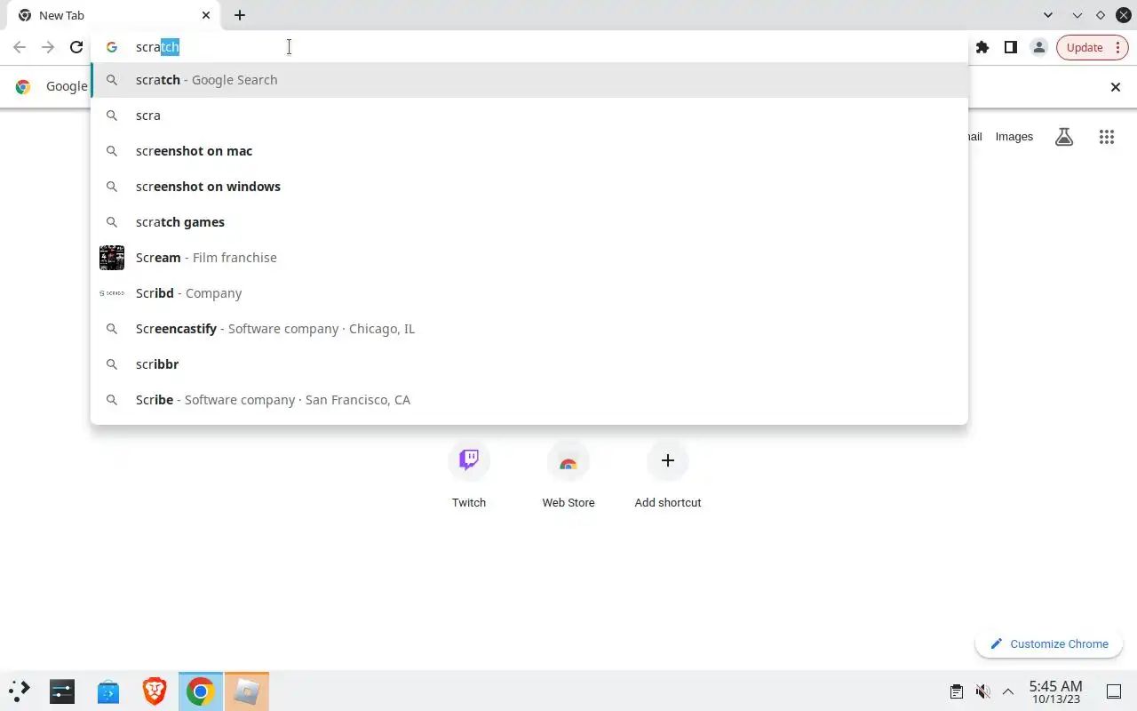Screen dimensions: 1137x711
Task: Choose the 'scribbr' suggestion
Action: (529, 364)
